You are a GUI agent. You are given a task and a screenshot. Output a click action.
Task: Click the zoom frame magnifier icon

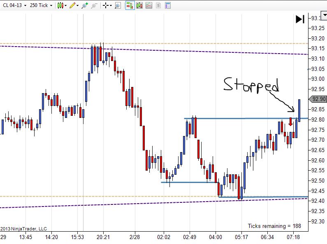(118, 5)
